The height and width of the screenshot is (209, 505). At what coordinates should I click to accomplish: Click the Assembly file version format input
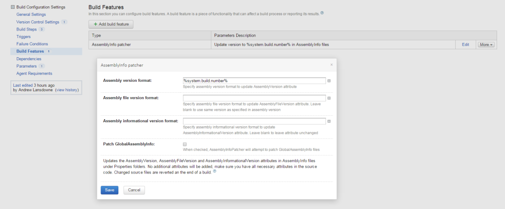254,98
